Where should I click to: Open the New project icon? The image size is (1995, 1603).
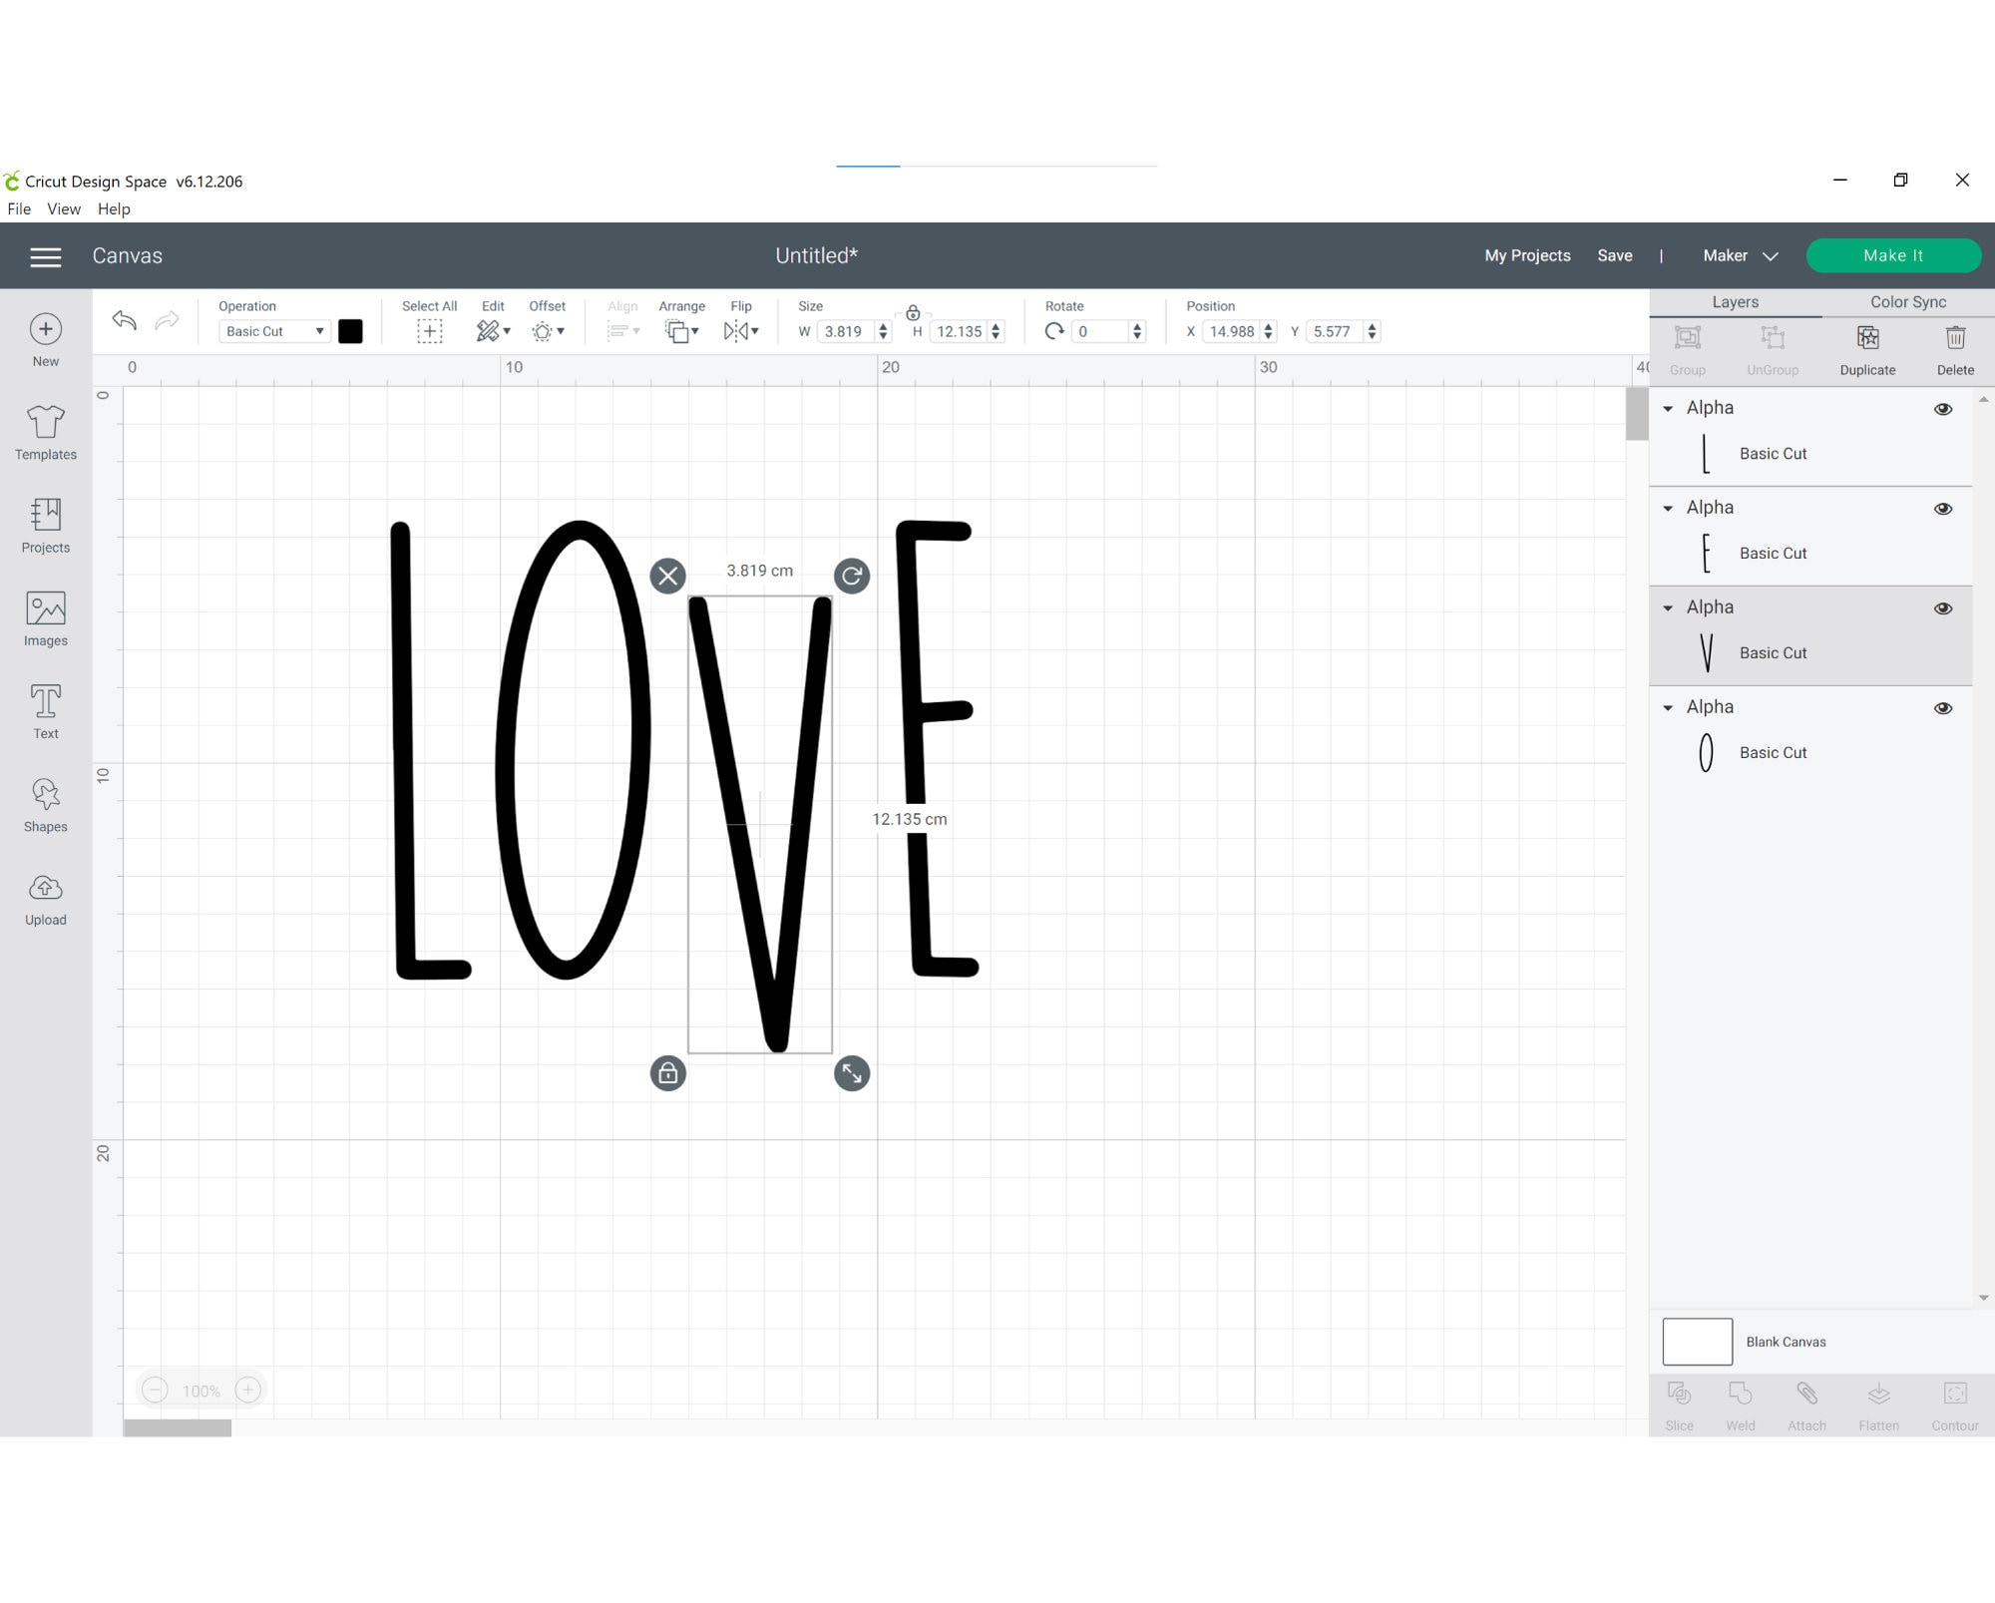pos(46,330)
